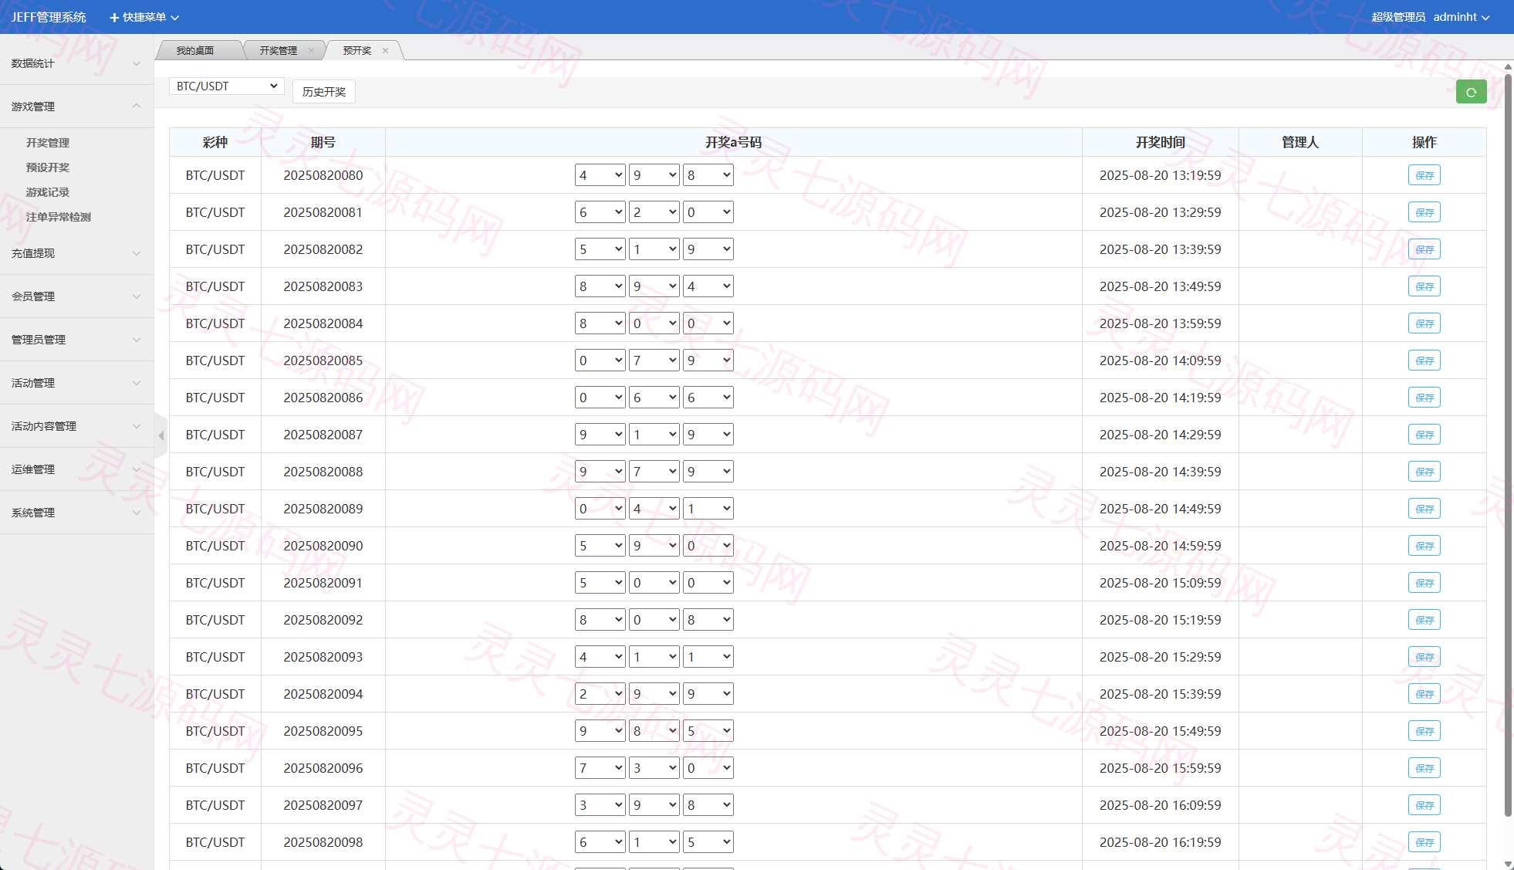The image size is (1514, 870).
Task: Close the 开奖管理 tab
Action: 311,51
